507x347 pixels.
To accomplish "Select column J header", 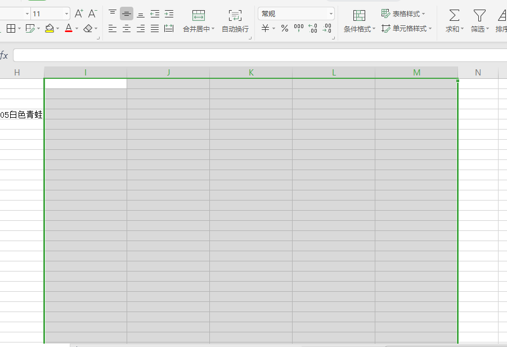I will click(x=168, y=73).
